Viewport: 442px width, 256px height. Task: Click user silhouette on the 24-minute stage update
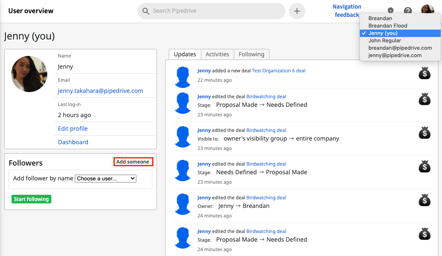click(x=183, y=238)
